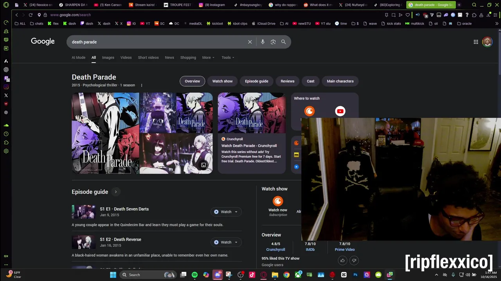This screenshot has height=281, width=501.
Task: Switch to Videos results tab
Action: [x=126, y=57]
